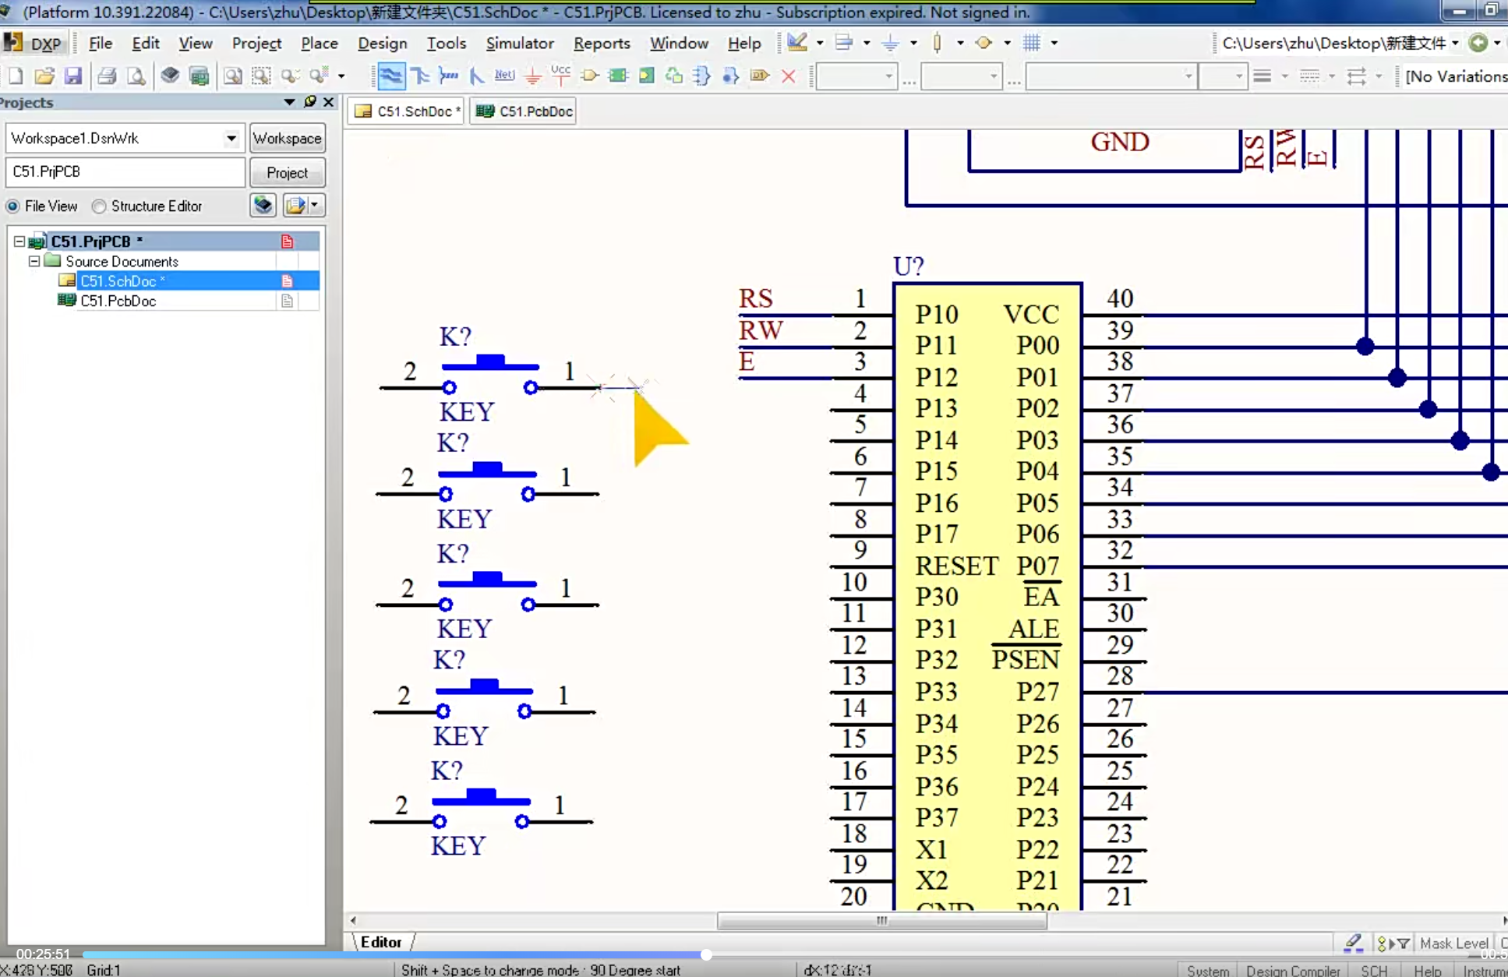Click the Zoom Area dashed-box icon
The height and width of the screenshot is (977, 1508).
click(x=261, y=76)
